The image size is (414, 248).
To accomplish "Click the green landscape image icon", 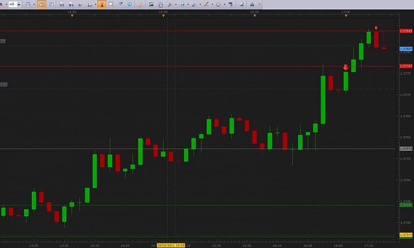I will click(151, 4).
